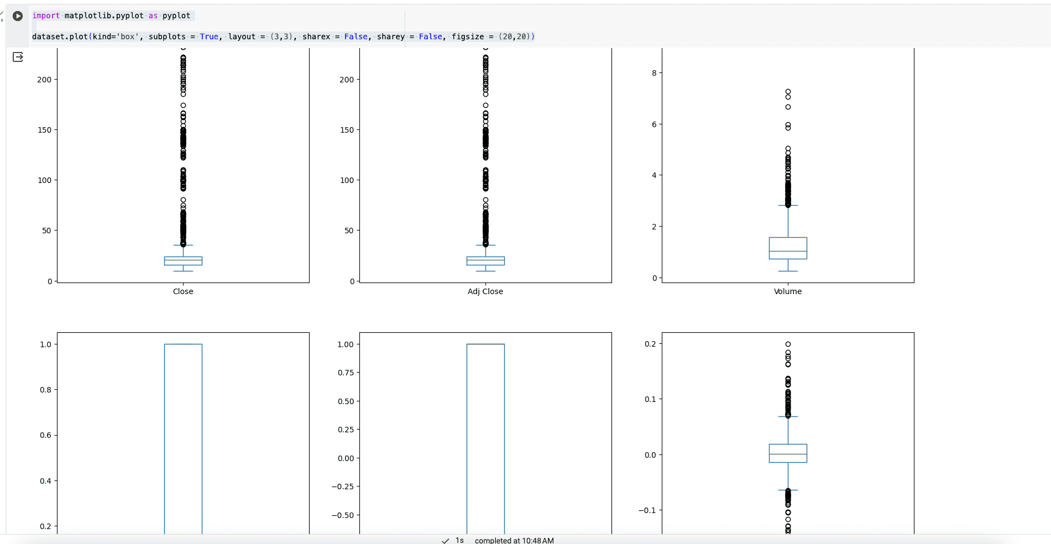The width and height of the screenshot is (1051, 544).
Task: Click the bottom-right boxplot with the -0.1 to 0.2 axis
Action: 788,433
